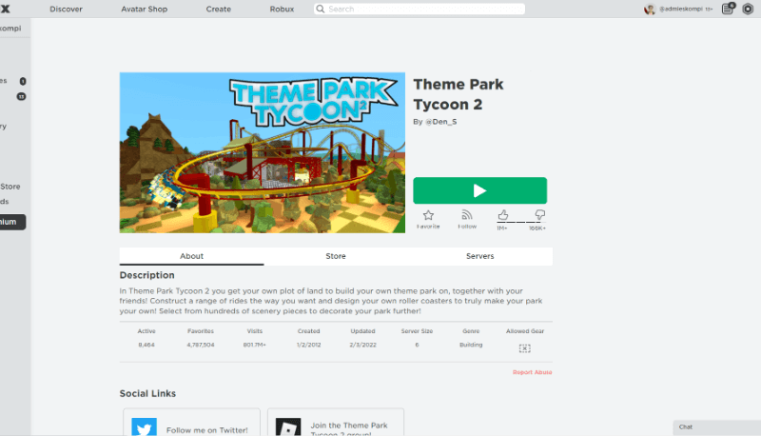Click the Roblox group icon
This screenshot has height=436, width=761.
click(x=288, y=426)
